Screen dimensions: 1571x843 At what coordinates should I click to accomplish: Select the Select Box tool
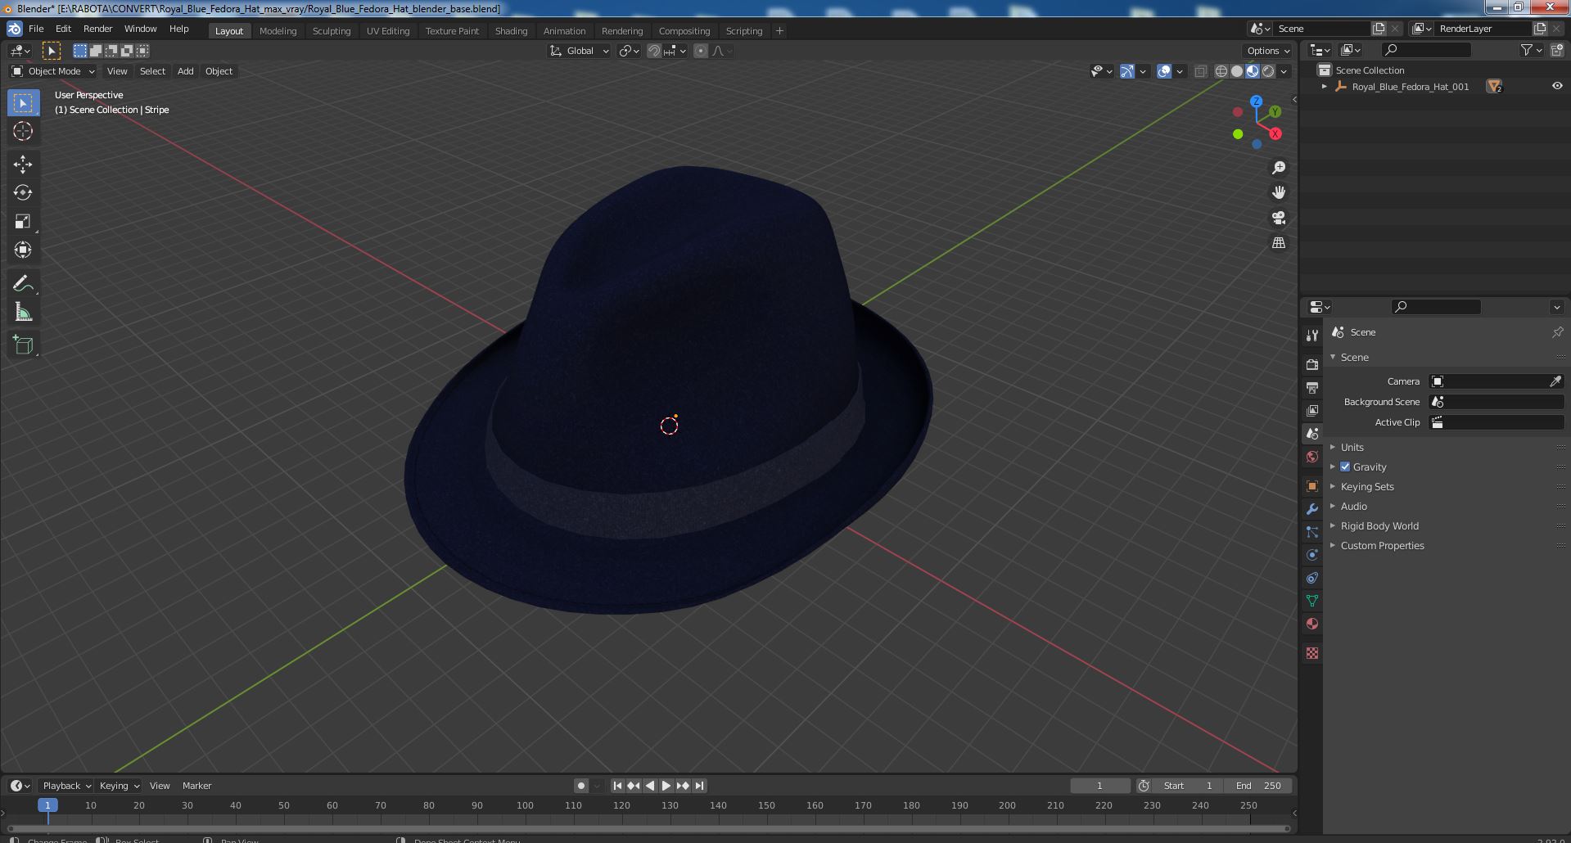click(23, 102)
